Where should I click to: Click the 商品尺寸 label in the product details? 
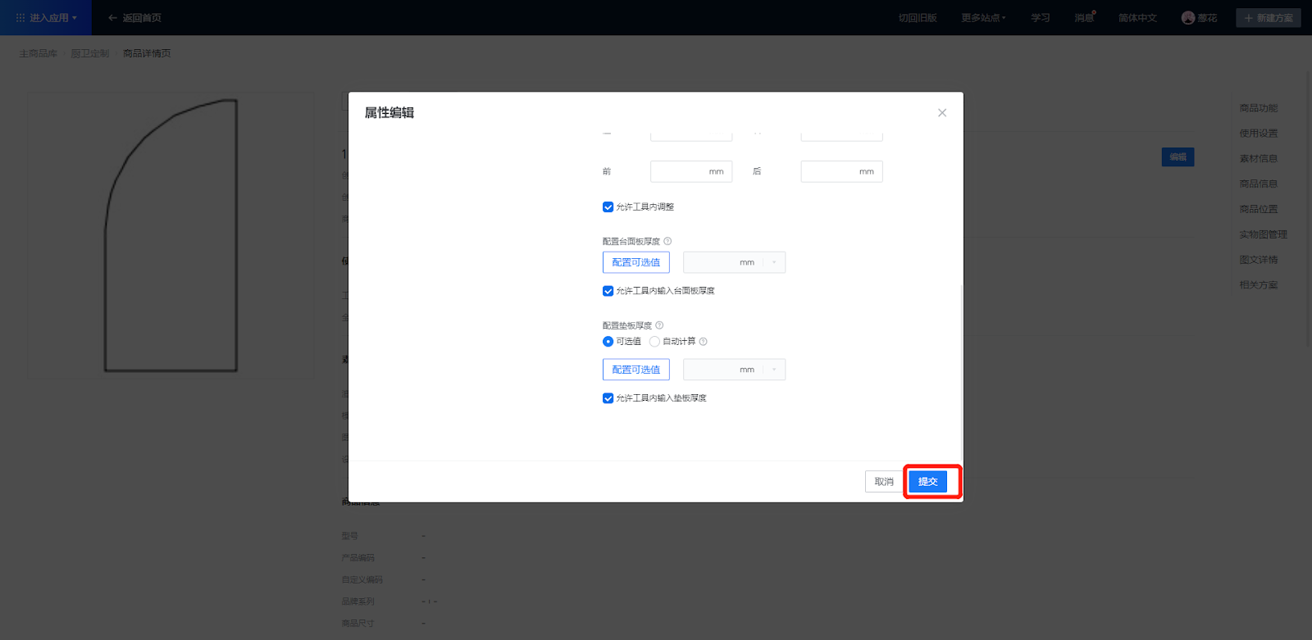(x=358, y=624)
